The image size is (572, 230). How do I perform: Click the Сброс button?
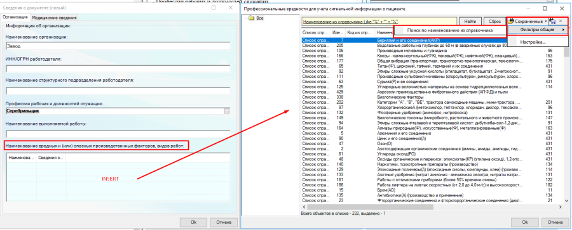pos(494,22)
